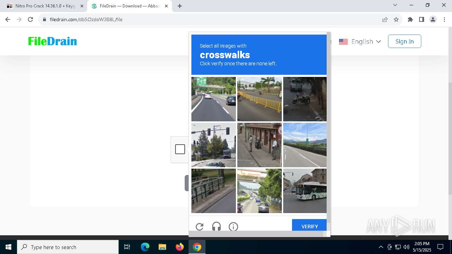This screenshot has height=254, width=452.
Task: Click the FileDrain logo
Action: [53, 41]
